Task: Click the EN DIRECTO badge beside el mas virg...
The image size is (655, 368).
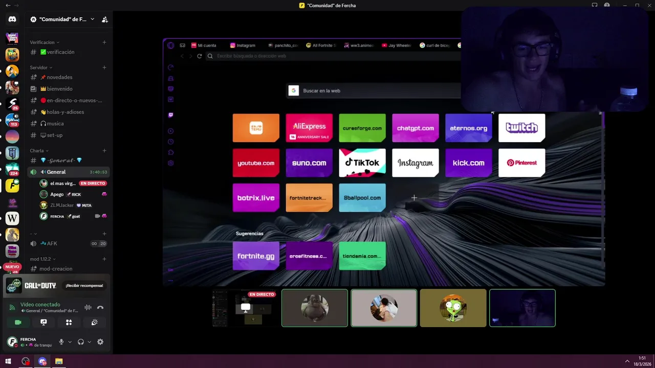Action: (93, 183)
